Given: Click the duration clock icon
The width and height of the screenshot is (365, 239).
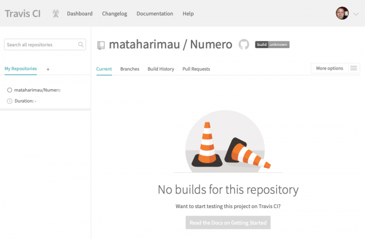Looking at the screenshot, I should (x=10, y=101).
